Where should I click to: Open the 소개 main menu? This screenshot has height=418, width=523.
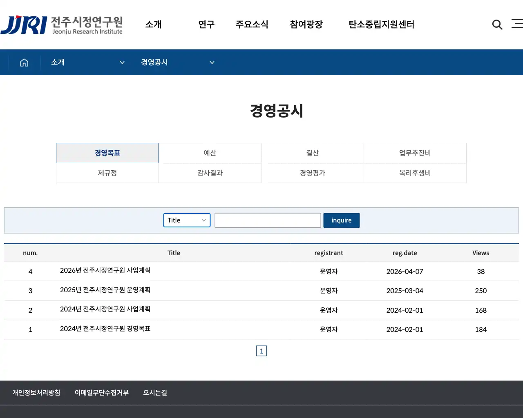coord(154,24)
